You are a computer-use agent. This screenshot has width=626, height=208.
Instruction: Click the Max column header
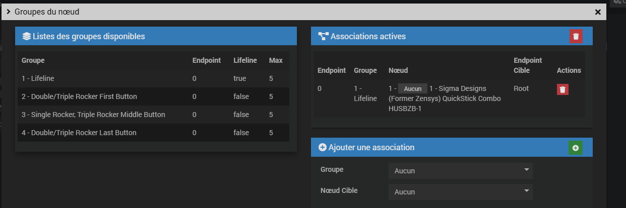(x=276, y=60)
